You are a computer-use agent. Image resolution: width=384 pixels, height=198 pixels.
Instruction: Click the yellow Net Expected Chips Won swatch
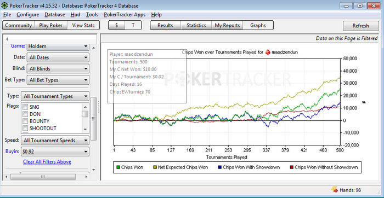[155, 167]
